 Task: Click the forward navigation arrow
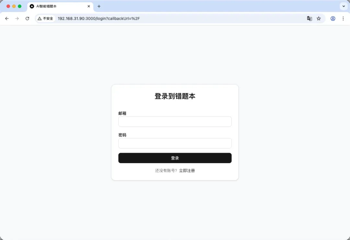coord(17,18)
